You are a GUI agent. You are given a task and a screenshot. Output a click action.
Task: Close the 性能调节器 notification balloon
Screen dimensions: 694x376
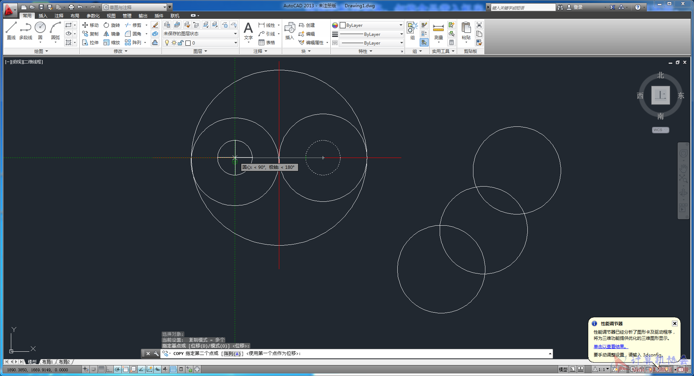point(674,323)
